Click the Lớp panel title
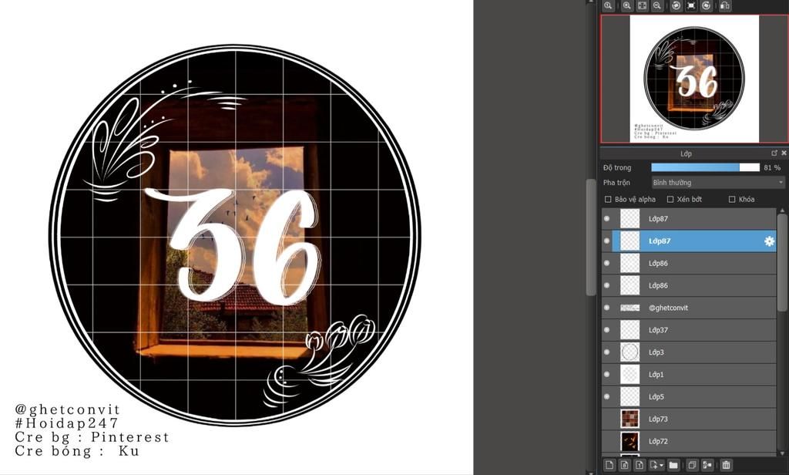This screenshot has height=475, width=789. tap(686, 153)
